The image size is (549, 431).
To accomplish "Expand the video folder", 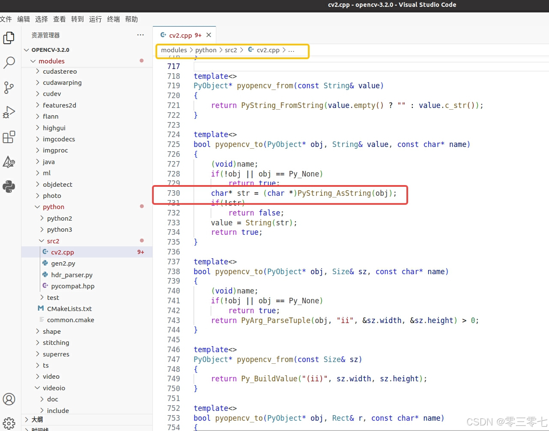I will click(87, 377).
